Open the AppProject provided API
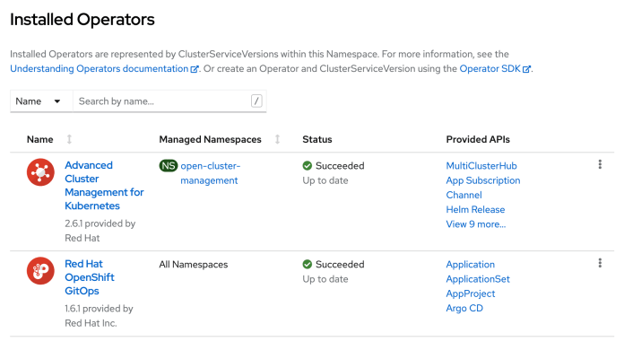 pos(471,293)
